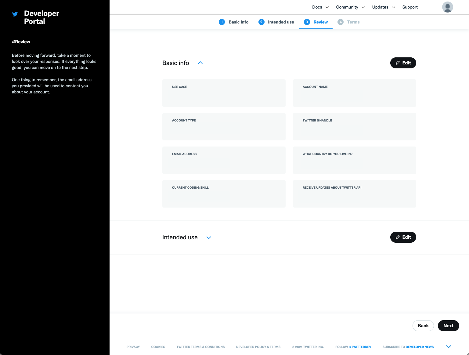
Task: Click step 2 number circle for Intended use
Action: point(261,22)
